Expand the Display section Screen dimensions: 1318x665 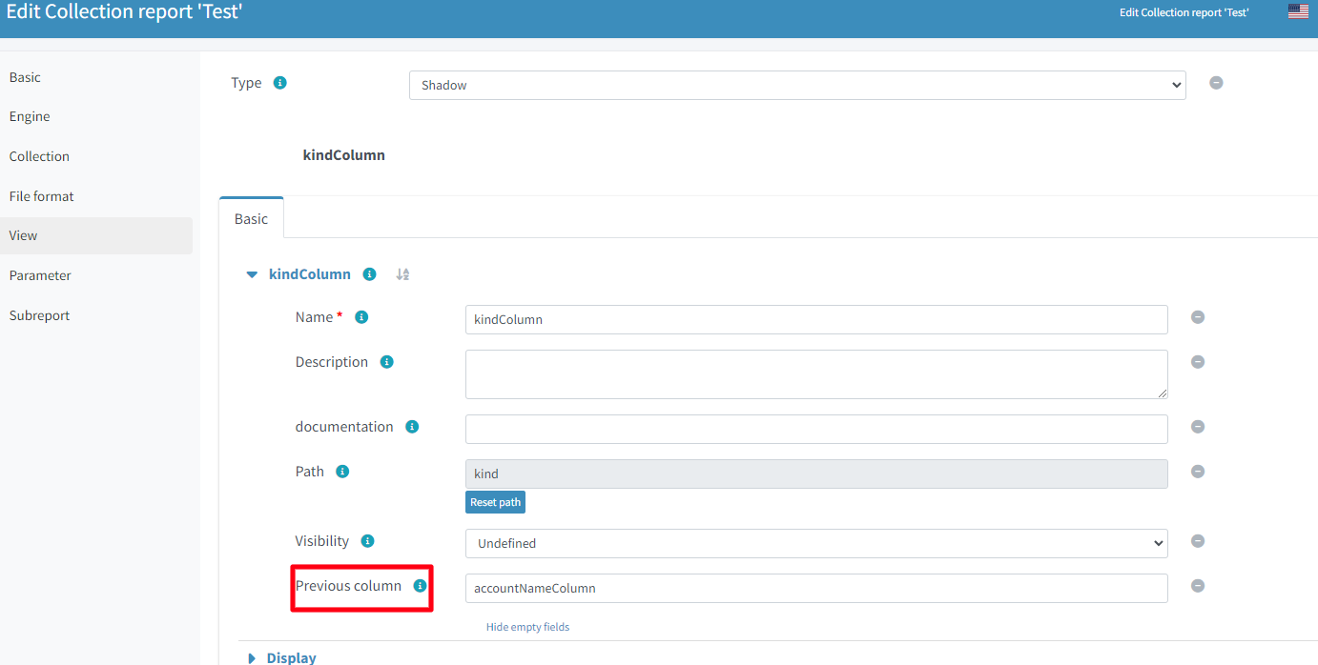[x=252, y=657]
